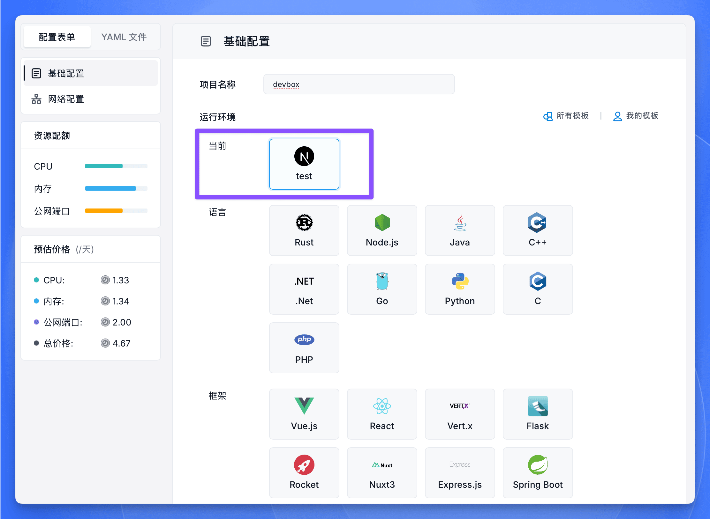This screenshot has width=710, height=519.
Task: Switch to the 配置表单 tab
Action: coord(57,37)
